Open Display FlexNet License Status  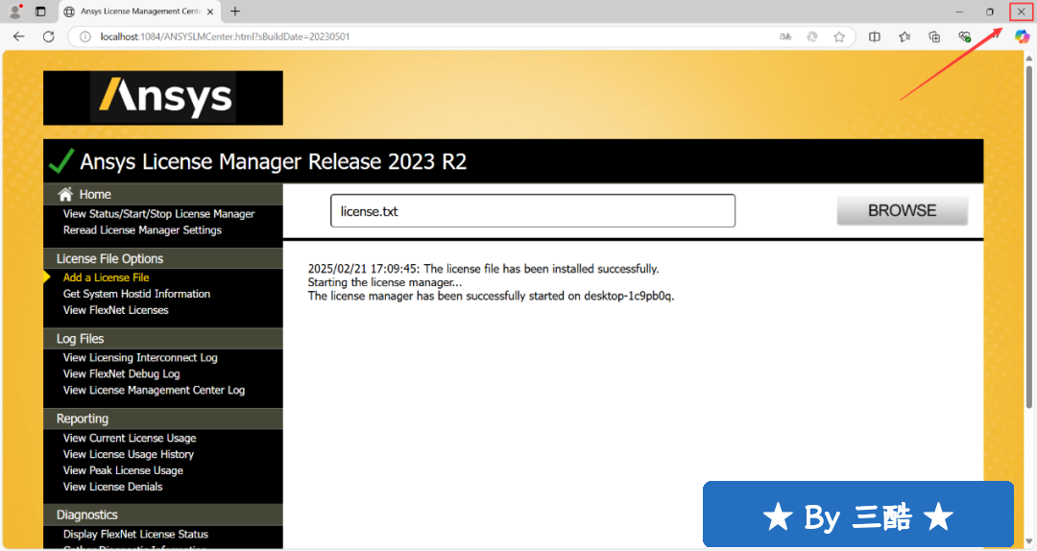tap(135, 535)
